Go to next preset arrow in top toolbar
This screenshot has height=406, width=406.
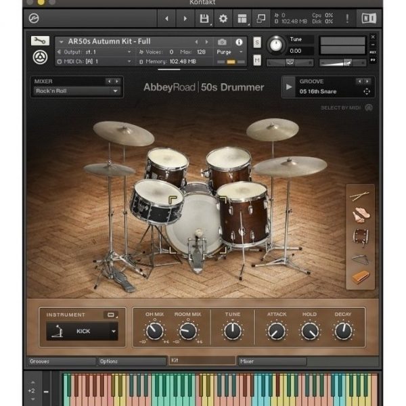pyautogui.click(x=185, y=18)
